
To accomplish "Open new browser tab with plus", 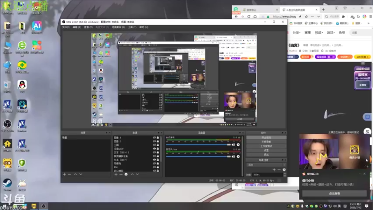I will tap(323, 10).
